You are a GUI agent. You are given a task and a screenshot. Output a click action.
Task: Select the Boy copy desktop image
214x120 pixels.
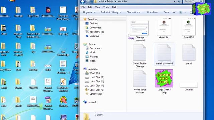tap(63, 31)
